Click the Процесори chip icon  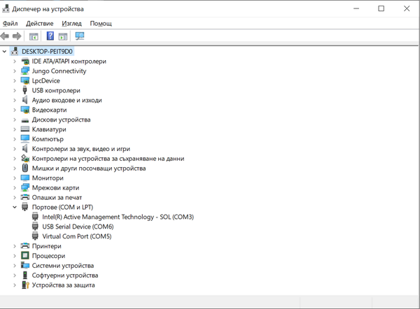click(x=25, y=256)
